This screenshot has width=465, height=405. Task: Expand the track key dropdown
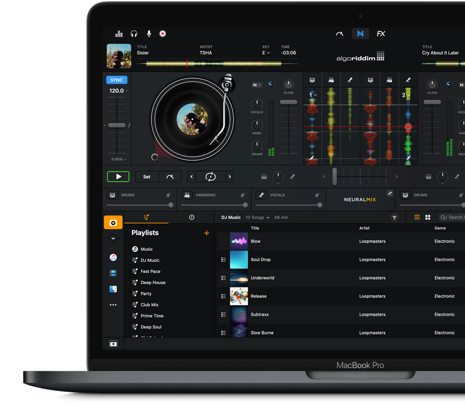coord(266,53)
